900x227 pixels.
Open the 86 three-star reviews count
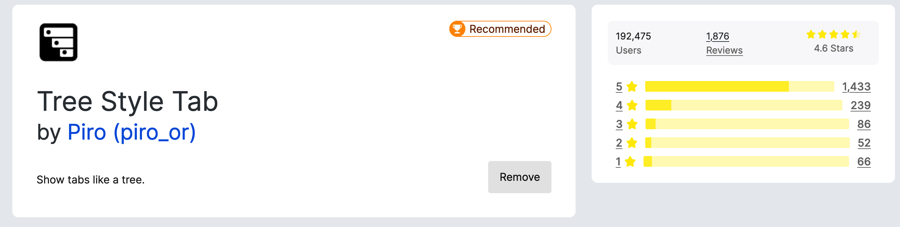pyautogui.click(x=864, y=124)
